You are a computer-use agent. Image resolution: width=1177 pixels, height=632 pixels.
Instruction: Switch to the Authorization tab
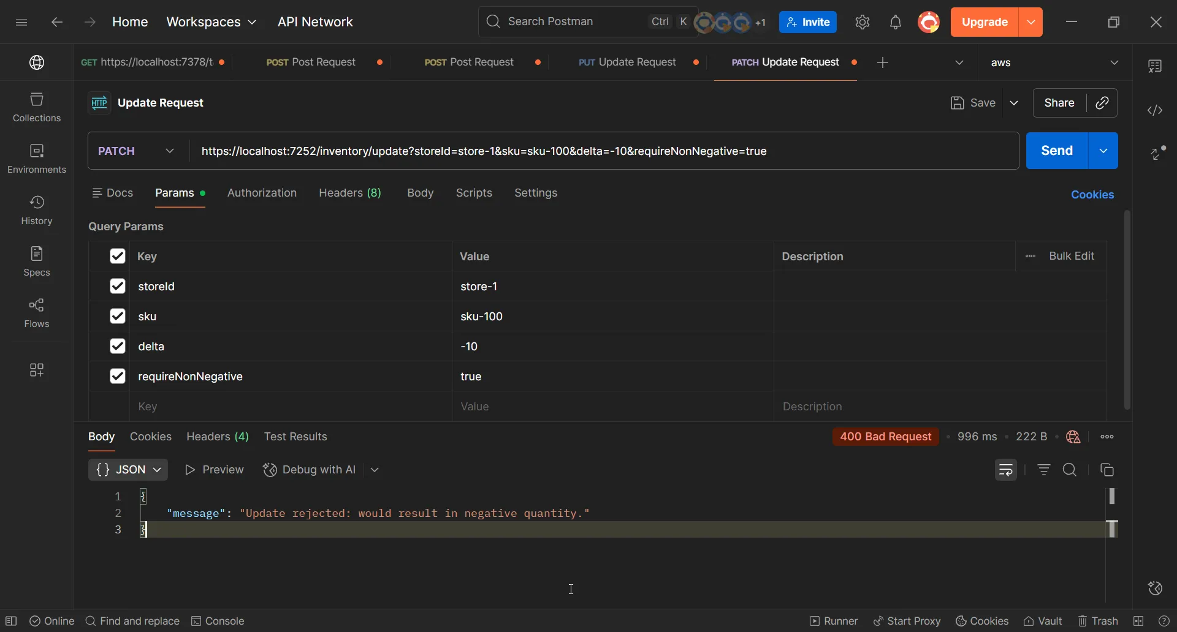[x=262, y=193]
